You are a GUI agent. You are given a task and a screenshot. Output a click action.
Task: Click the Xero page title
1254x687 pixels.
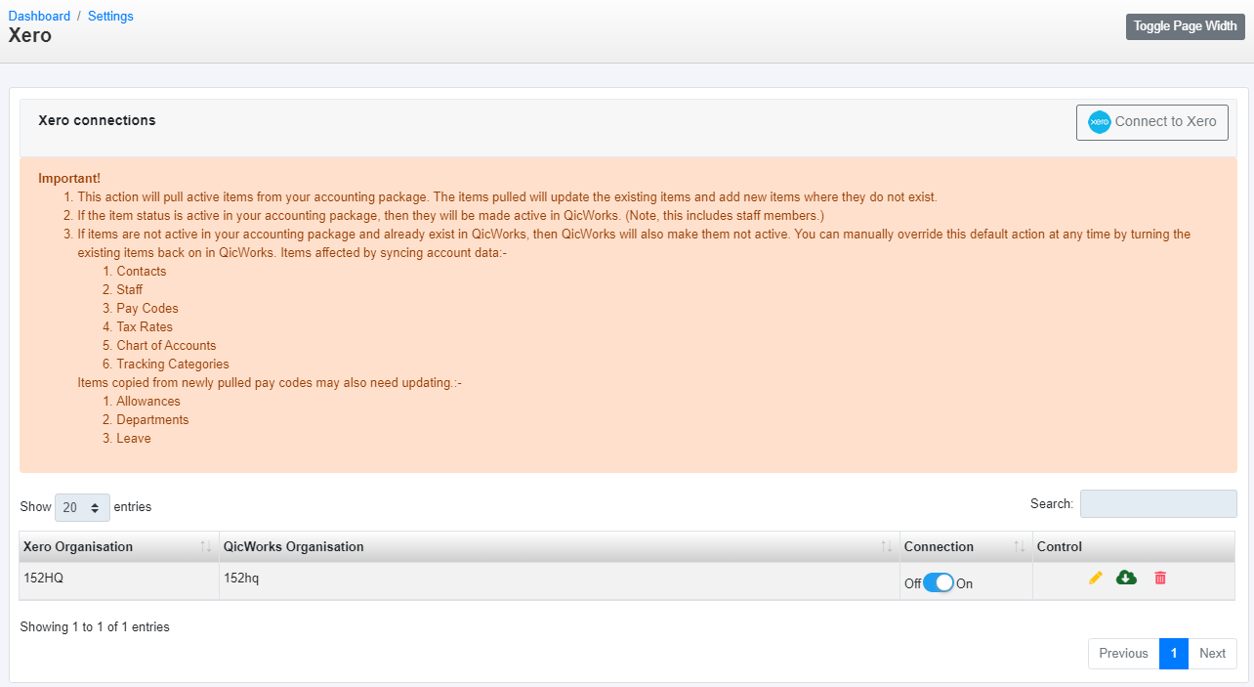pyautogui.click(x=30, y=36)
